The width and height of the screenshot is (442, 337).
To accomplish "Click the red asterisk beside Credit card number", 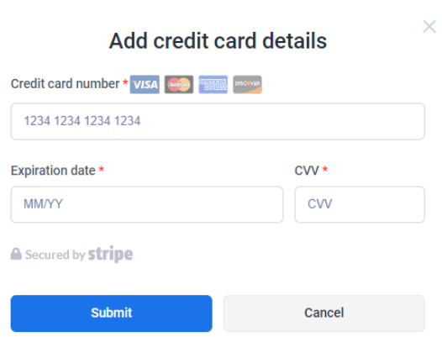I will (125, 82).
